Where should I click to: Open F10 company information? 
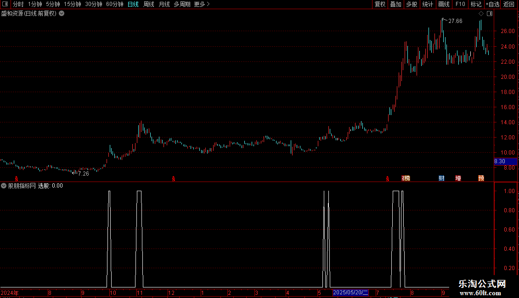460,4
